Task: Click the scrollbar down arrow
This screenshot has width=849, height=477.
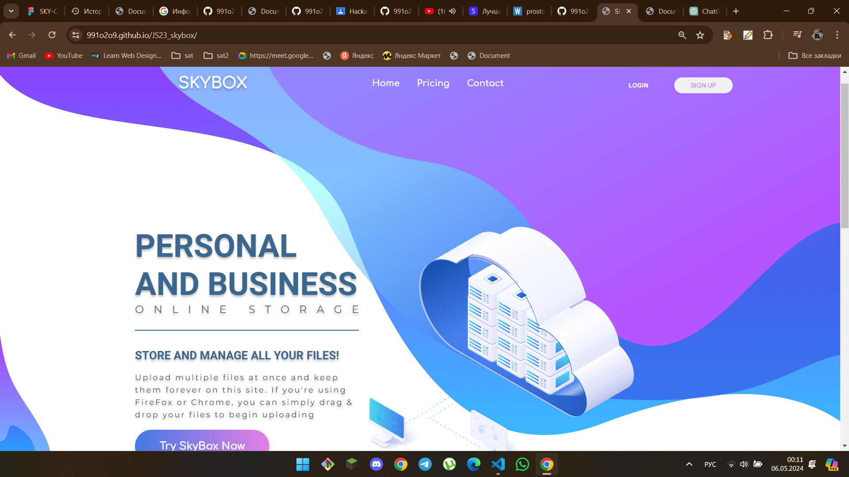Action: (845, 446)
